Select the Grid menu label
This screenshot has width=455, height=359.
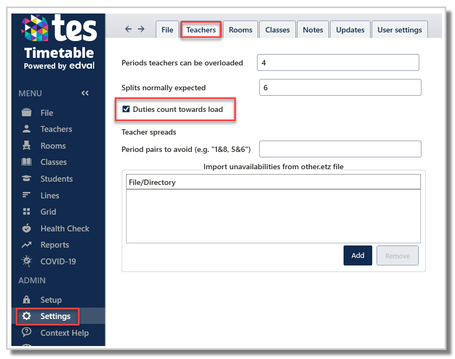point(49,212)
